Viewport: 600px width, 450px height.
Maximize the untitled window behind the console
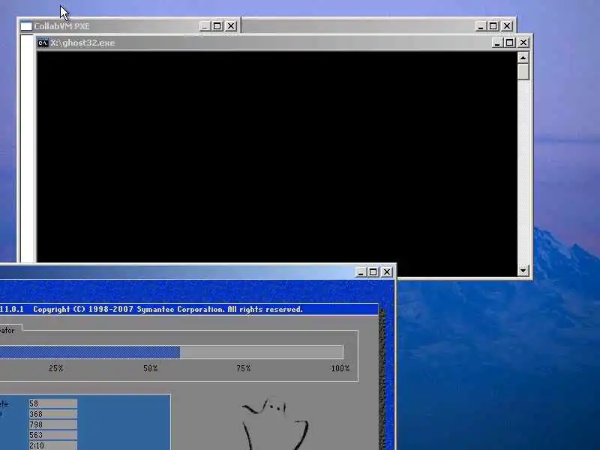[493, 26]
